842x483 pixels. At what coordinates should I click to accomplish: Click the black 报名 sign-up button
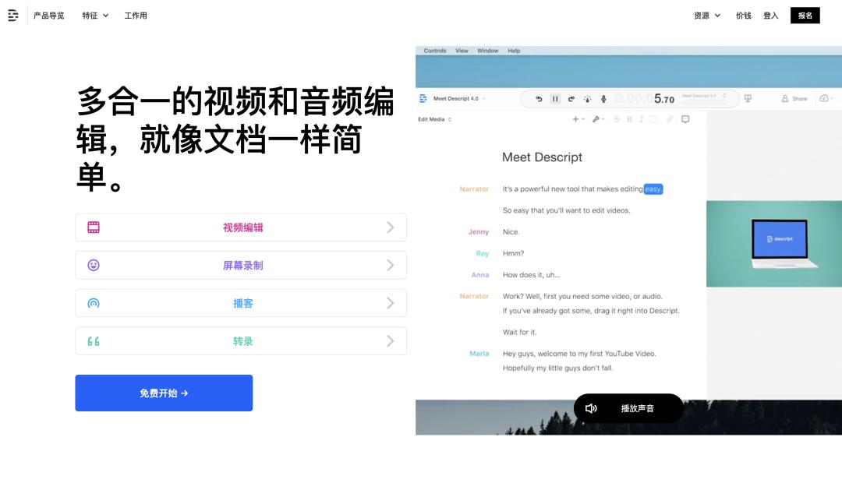[x=805, y=16]
